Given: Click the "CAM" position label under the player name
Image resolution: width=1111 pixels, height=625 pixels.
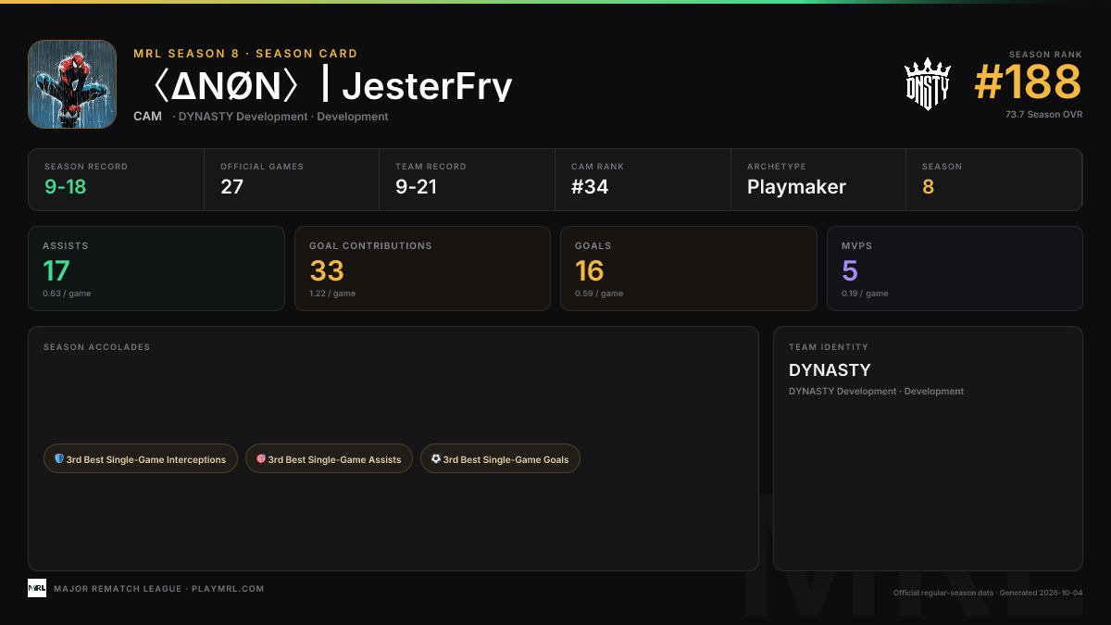Looking at the screenshot, I should (147, 117).
